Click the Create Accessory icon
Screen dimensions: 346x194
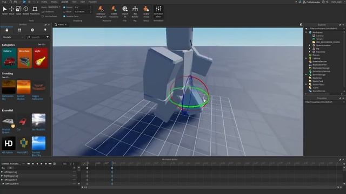(x=114, y=12)
